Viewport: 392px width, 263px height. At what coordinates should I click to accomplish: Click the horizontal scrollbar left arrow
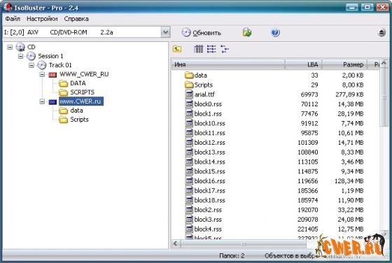point(176,243)
